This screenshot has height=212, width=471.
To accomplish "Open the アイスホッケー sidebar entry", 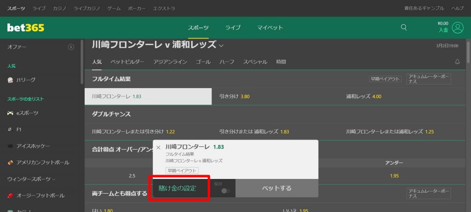I will click(x=29, y=146).
